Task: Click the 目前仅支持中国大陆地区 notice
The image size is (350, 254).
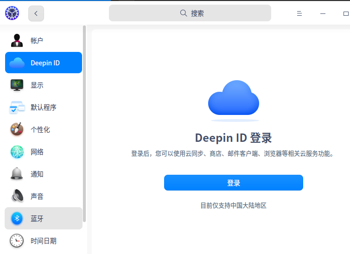Action: pyautogui.click(x=234, y=205)
